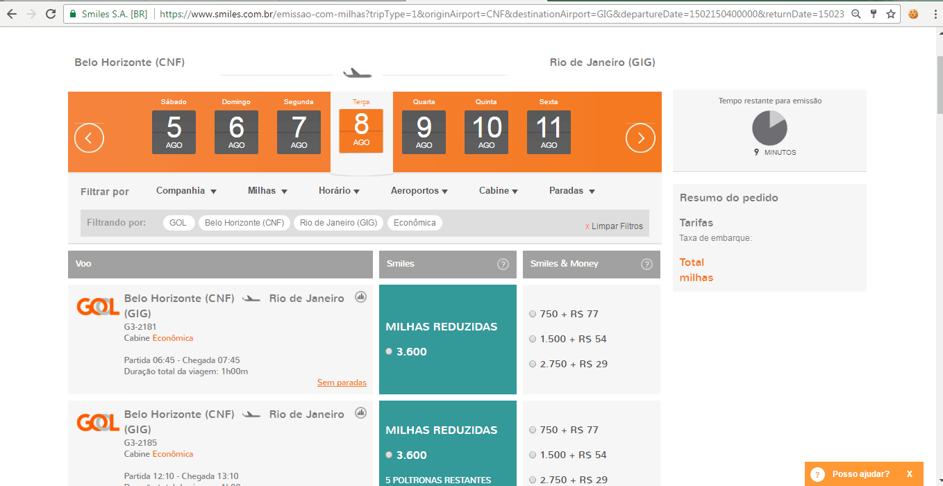The width and height of the screenshot is (943, 486).
Task: Remove the Rio de Janeiro (GIG) filter chip
Action: pos(338,223)
